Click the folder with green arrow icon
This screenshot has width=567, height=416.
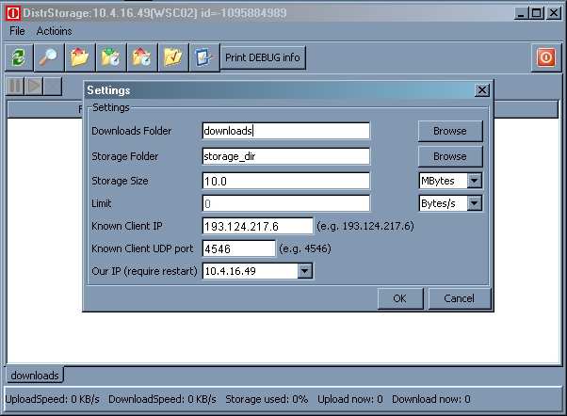pyautogui.click(x=111, y=57)
